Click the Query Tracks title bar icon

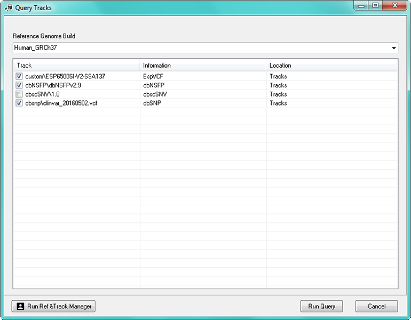9,8
